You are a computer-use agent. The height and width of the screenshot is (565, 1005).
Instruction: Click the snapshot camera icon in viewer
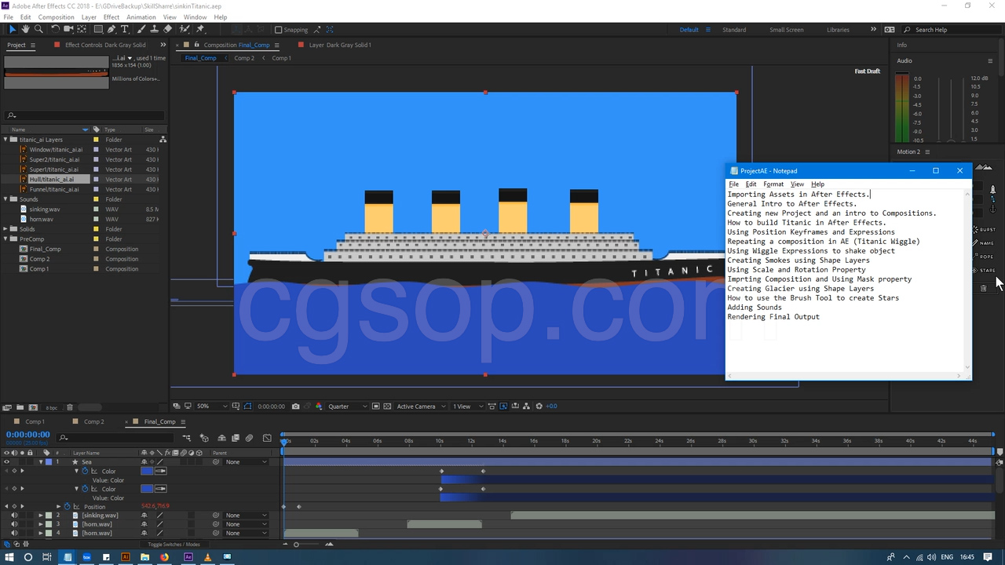click(295, 406)
